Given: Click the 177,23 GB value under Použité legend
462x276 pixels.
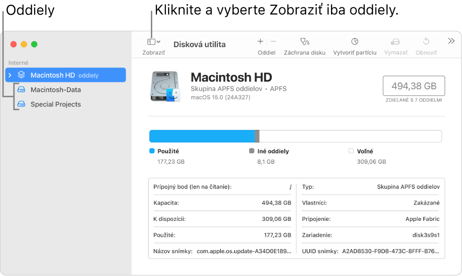Looking at the screenshot, I should tap(171, 162).
